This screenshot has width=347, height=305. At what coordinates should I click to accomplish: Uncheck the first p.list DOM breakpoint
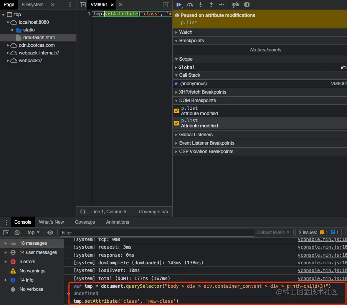(176, 111)
